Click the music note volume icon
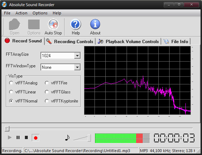Image resolution: width=202 pixels, height=155 pixels. tap(67, 138)
